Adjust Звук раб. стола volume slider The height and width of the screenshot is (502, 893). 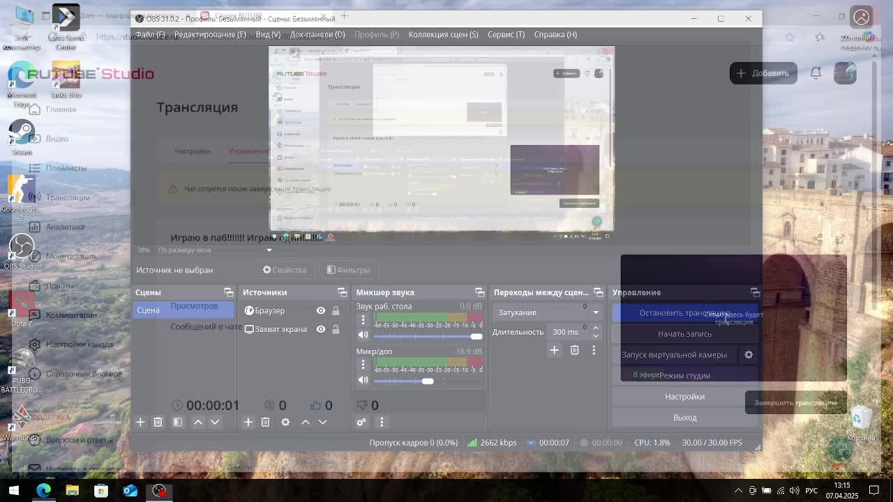click(428, 335)
